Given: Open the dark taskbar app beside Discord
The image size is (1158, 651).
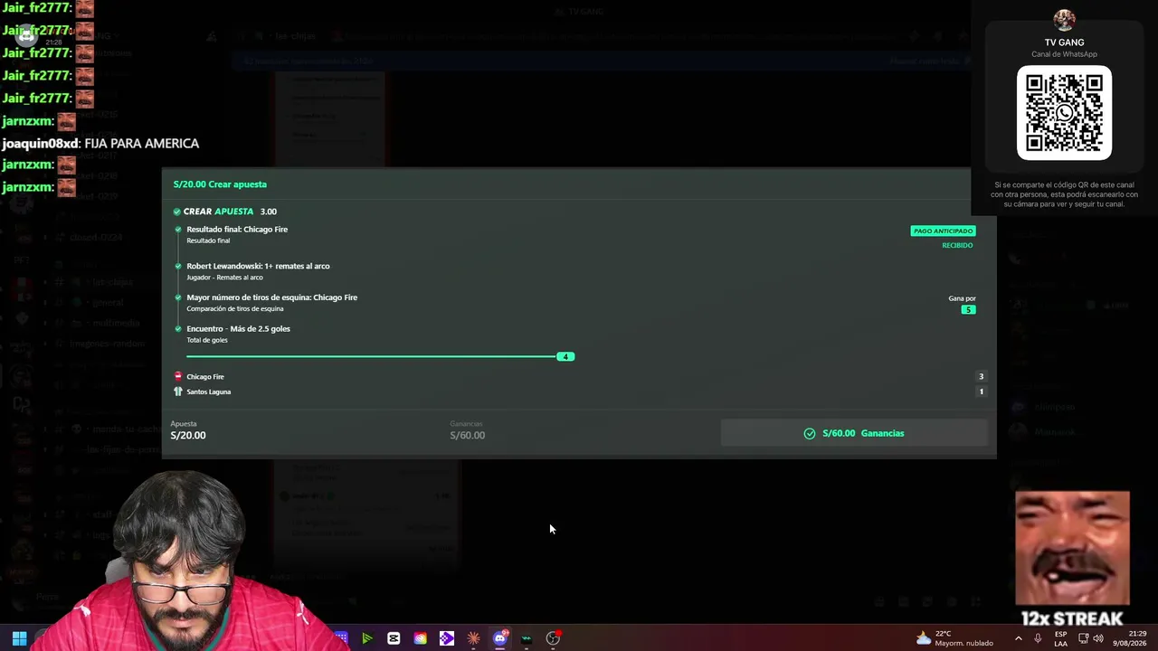Looking at the screenshot, I should click(527, 638).
